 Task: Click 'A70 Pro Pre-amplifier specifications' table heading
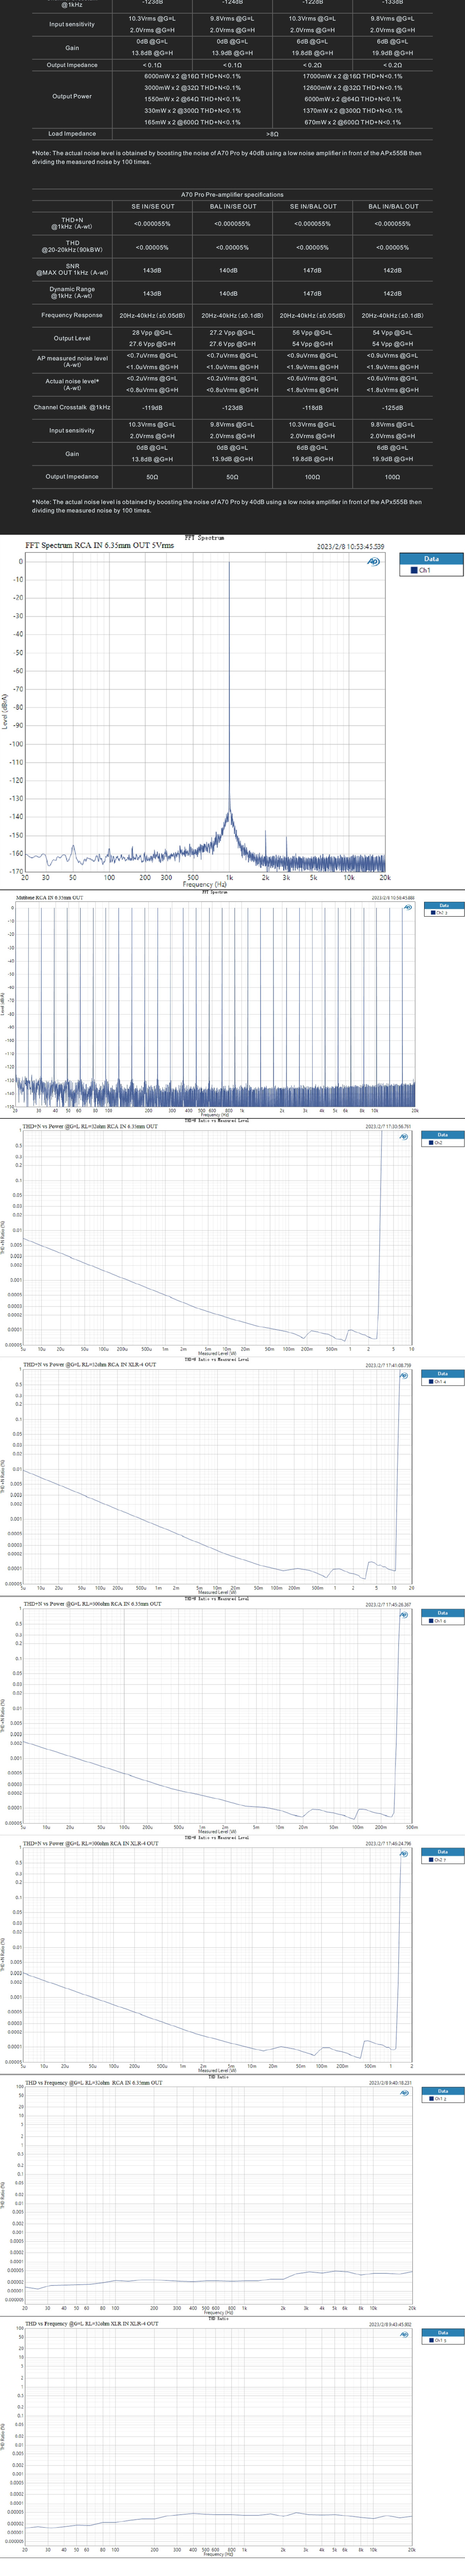click(x=232, y=195)
